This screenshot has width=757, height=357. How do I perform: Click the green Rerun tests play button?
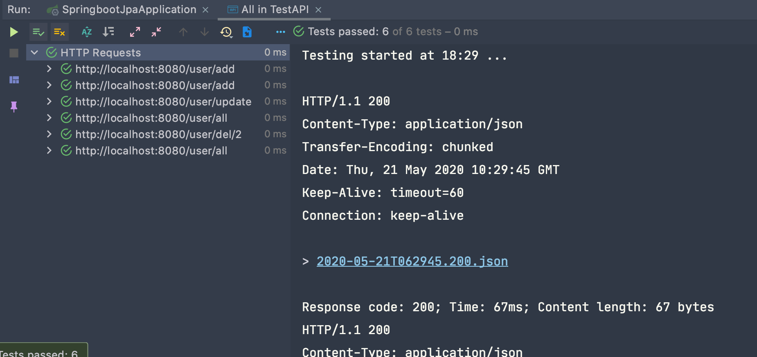pyautogui.click(x=14, y=32)
